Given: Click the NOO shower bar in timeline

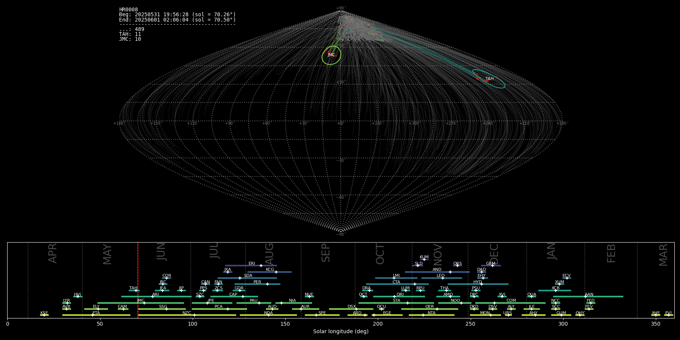Looking at the screenshot, I should click(x=455, y=303).
